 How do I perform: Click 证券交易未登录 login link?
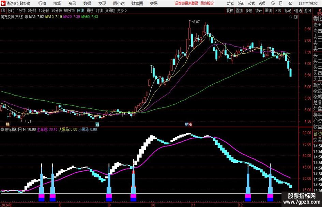pyautogui.click(x=187, y=3)
